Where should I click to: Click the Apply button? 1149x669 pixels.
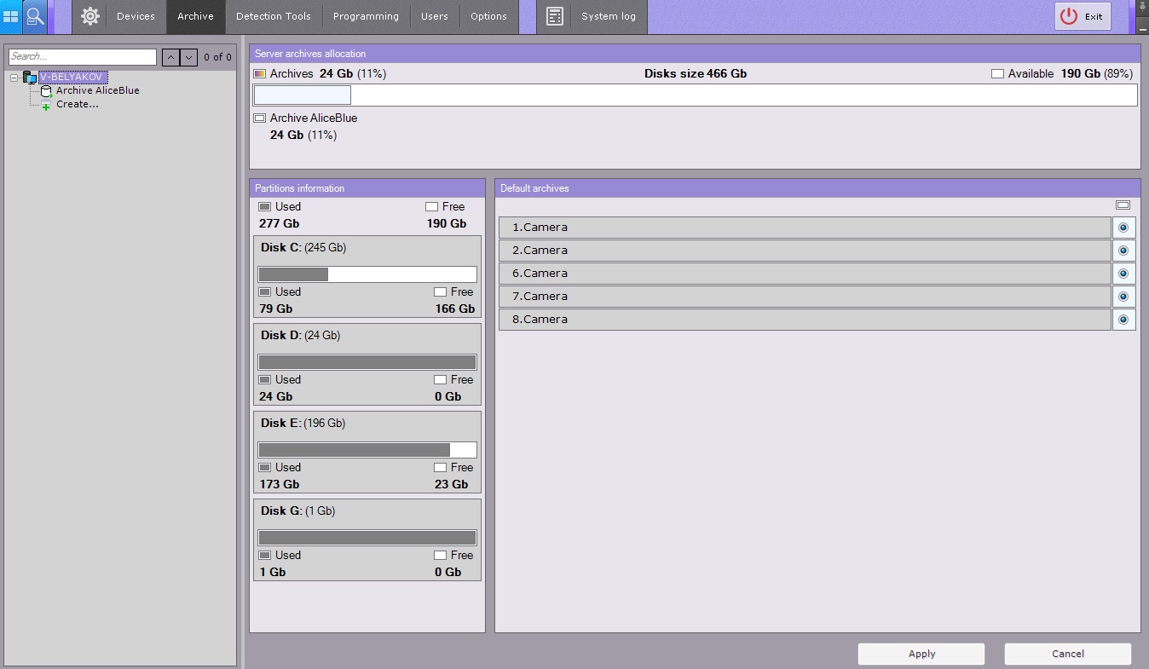(x=921, y=654)
